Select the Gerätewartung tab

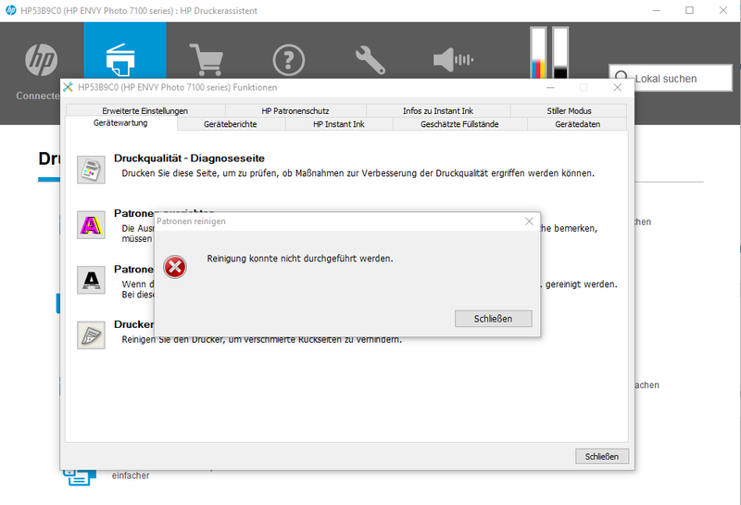(120, 123)
